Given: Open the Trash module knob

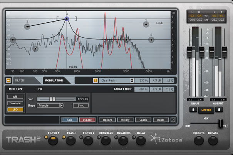Looking at the screenshot, I should (x=70, y=140).
